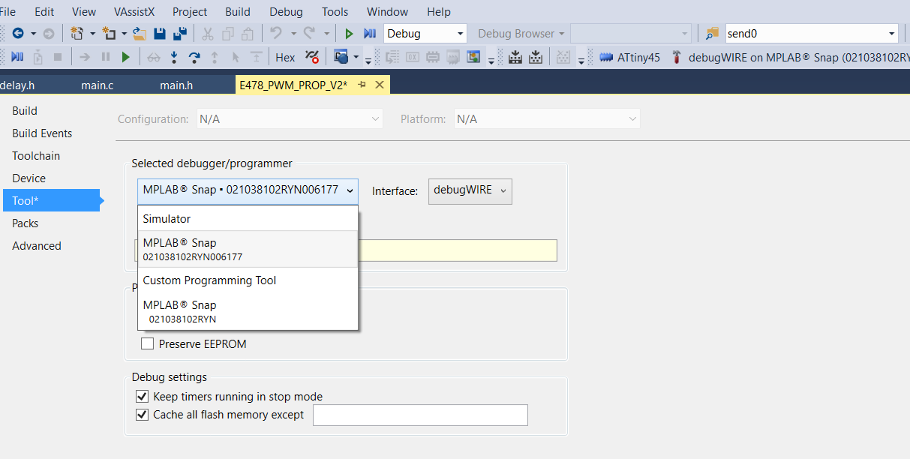Start without debugging using green play icon

coord(349,34)
